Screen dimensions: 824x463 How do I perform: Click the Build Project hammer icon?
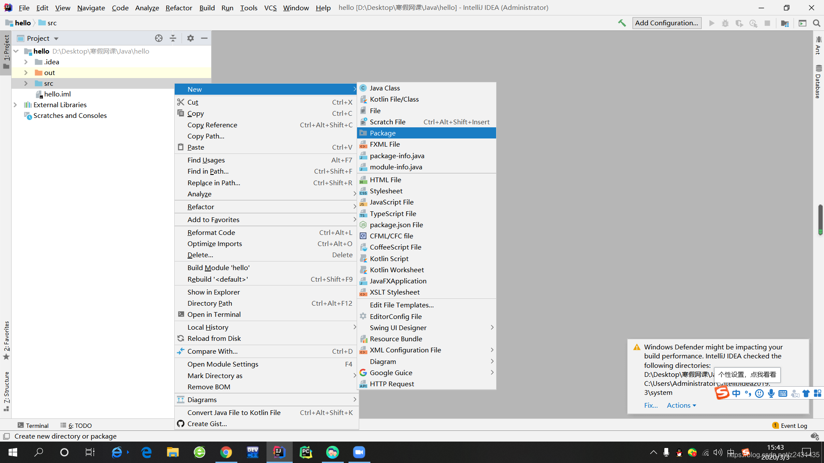[622, 23]
